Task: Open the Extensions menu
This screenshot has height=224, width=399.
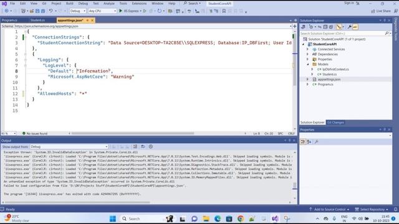Action: 139,4
